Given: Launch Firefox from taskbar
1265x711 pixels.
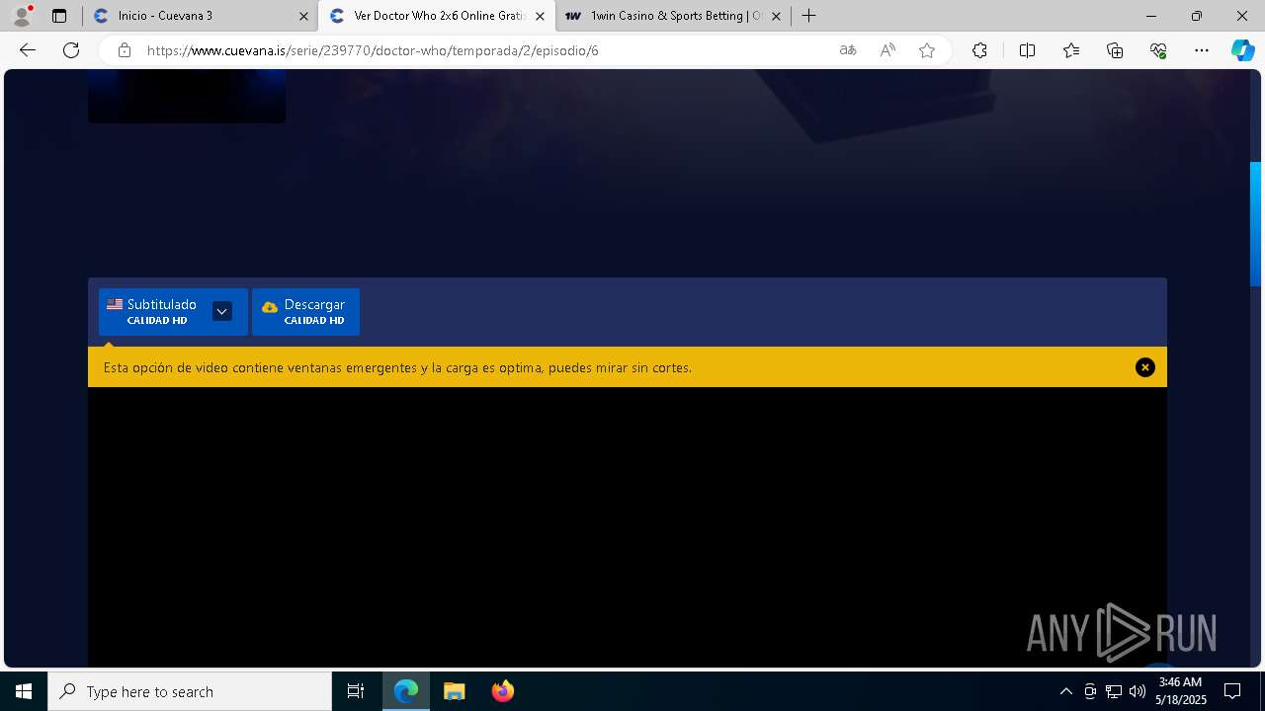Looking at the screenshot, I should tap(502, 691).
